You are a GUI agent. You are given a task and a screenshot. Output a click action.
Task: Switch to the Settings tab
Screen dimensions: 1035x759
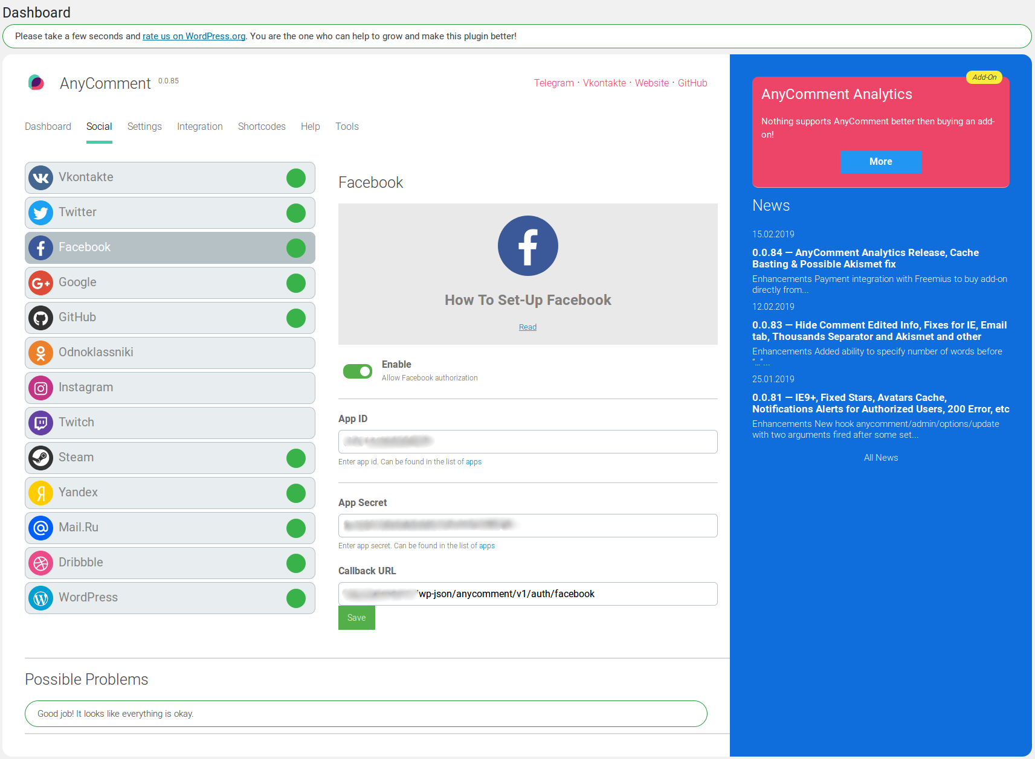[144, 126]
